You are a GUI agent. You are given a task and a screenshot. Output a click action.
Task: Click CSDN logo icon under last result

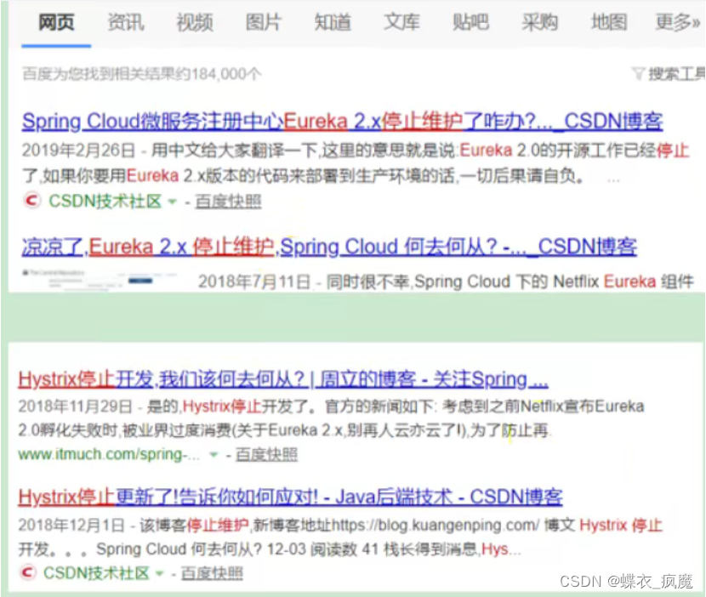point(27,572)
